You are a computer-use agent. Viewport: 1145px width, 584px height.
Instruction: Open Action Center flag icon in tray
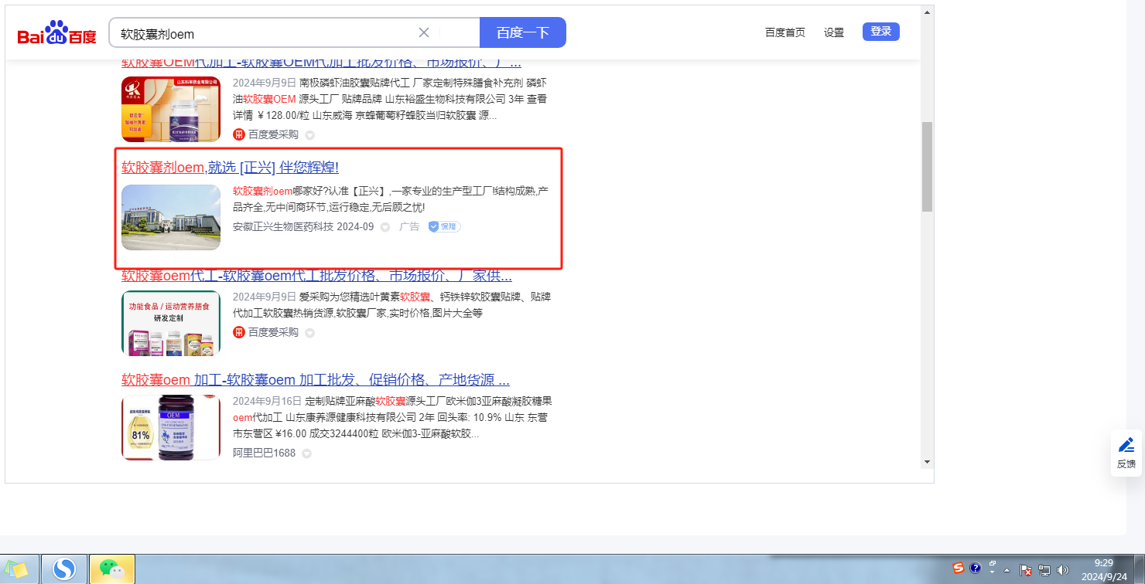click(x=1026, y=570)
